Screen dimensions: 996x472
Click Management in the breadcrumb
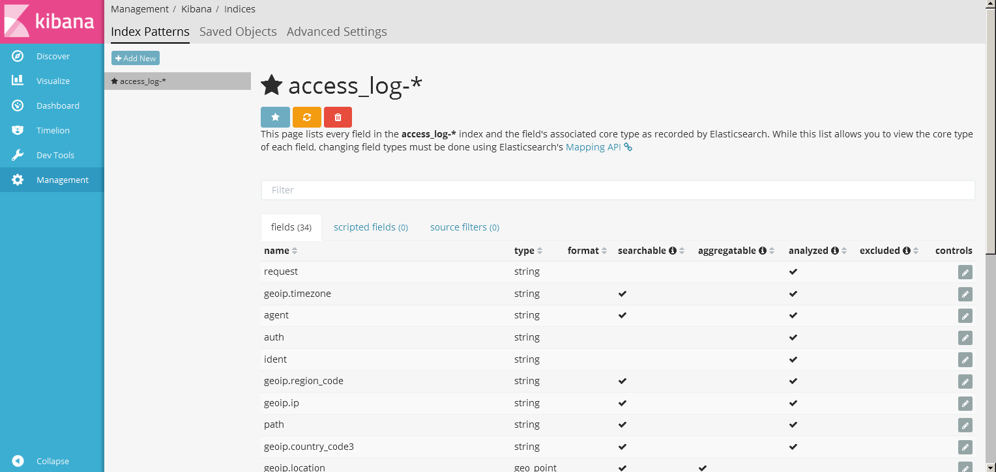point(140,9)
